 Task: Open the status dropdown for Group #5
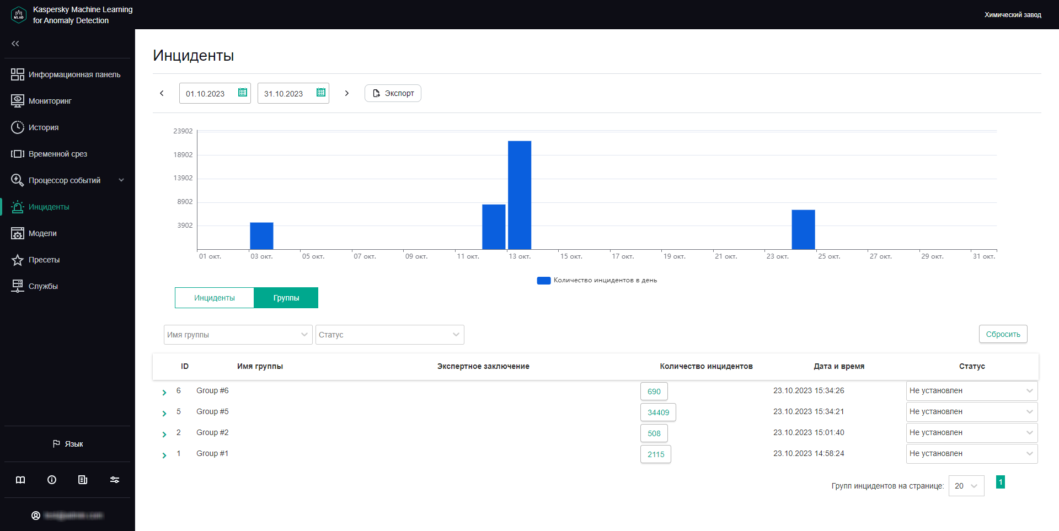[971, 412]
